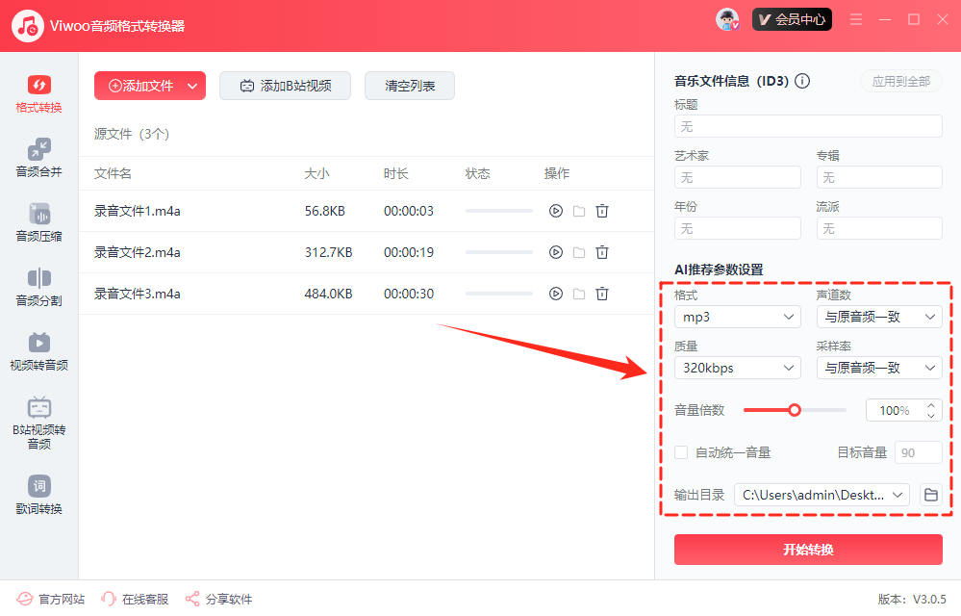Open the 质量 320kbps dropdown
This screenshot has width=961, height=616.
(x=737, y=368)
